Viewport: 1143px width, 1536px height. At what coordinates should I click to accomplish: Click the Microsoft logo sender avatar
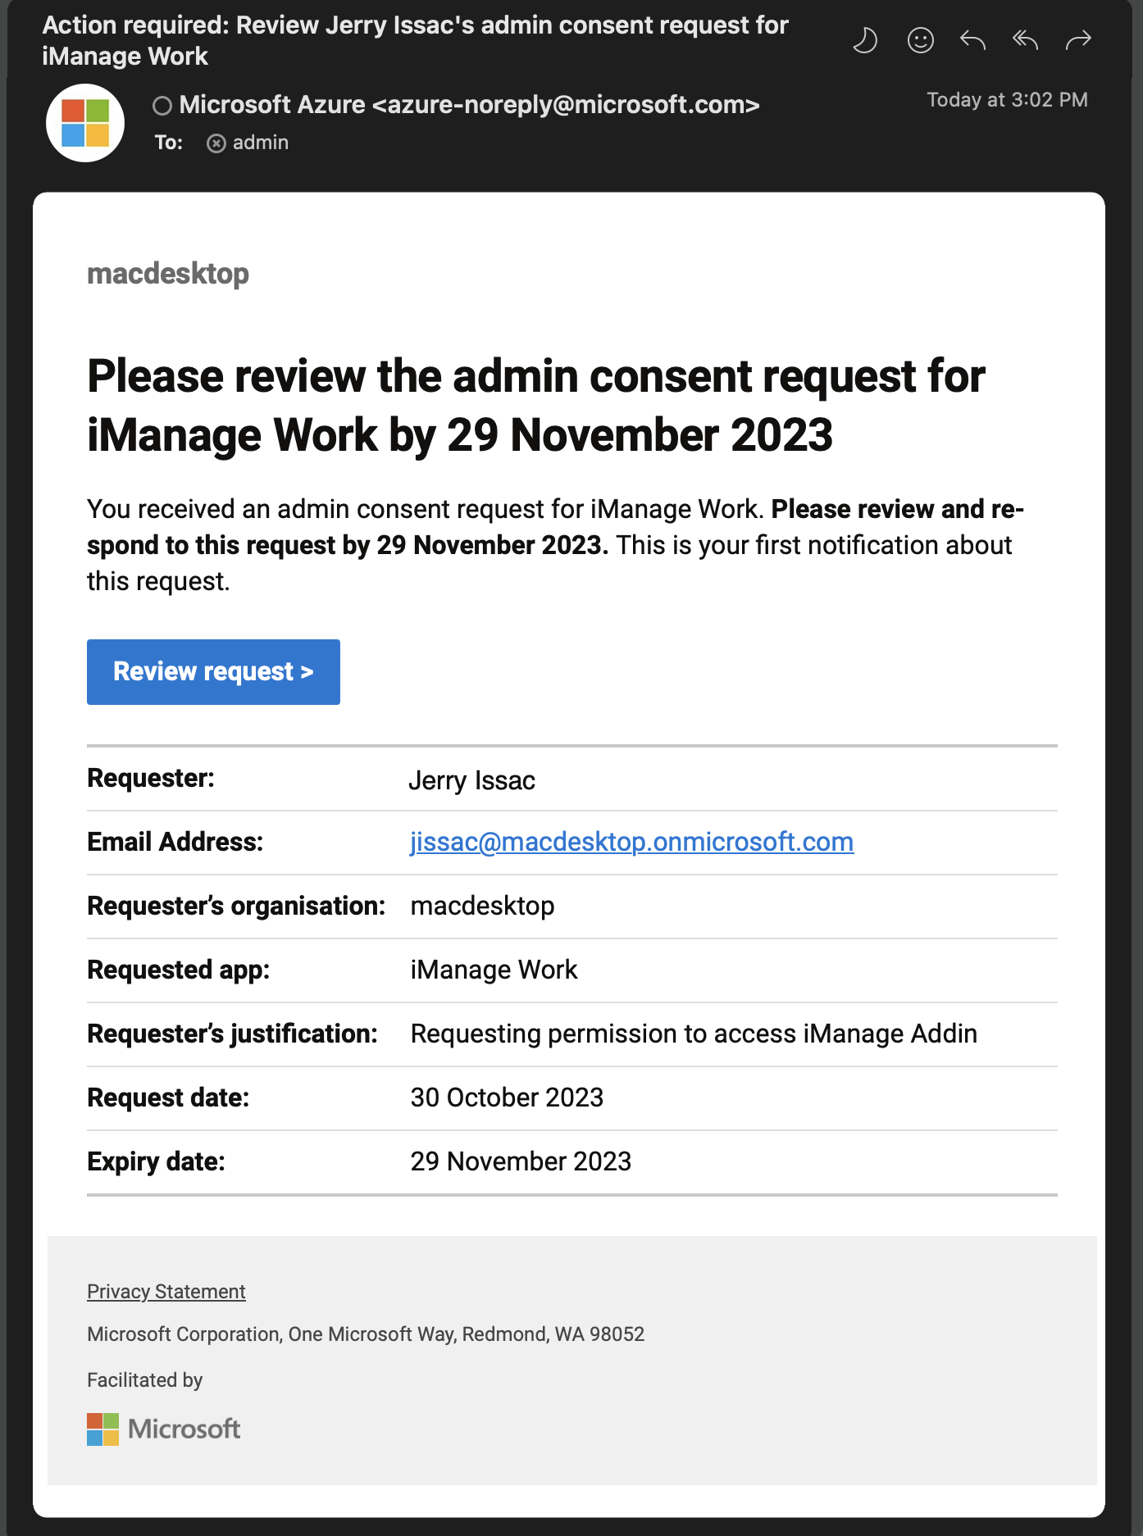point(85,123)
